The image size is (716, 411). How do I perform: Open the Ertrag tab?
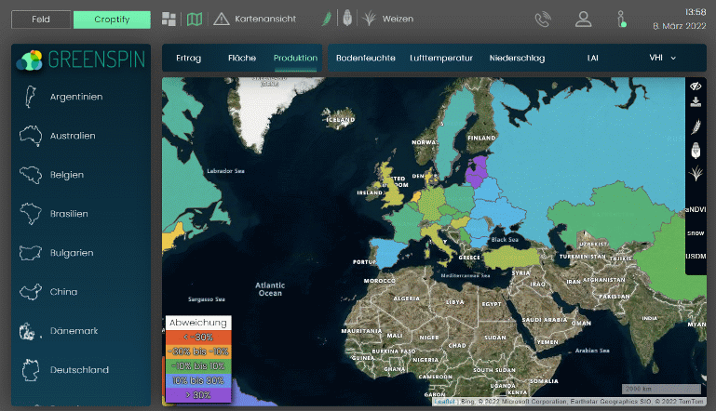[188, 58]
